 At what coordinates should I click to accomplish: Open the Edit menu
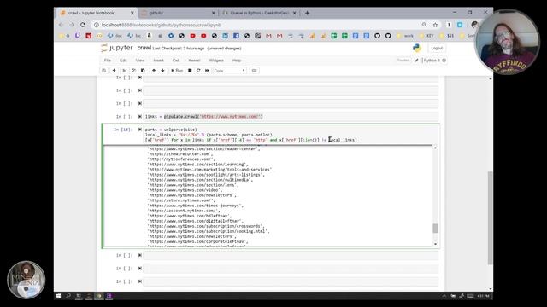point(123,61)
